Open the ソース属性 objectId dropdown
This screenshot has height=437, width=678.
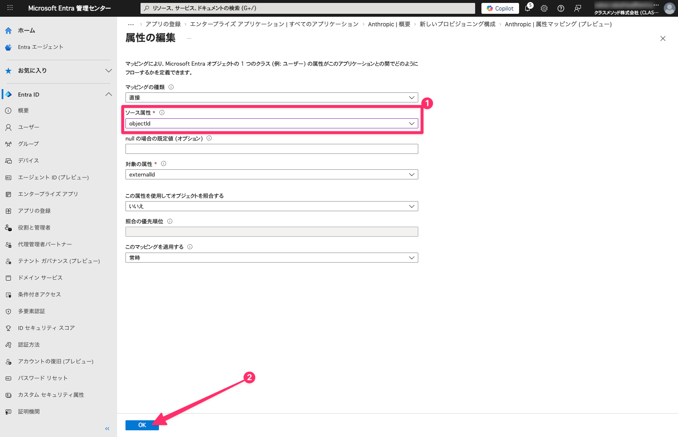(271, 123)
